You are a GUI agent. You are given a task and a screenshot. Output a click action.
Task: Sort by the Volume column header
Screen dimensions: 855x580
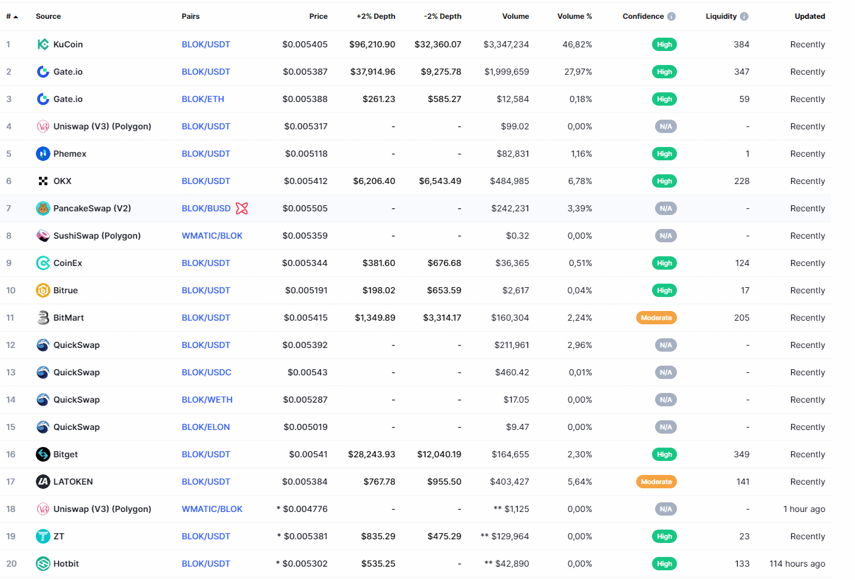point(515,16)
